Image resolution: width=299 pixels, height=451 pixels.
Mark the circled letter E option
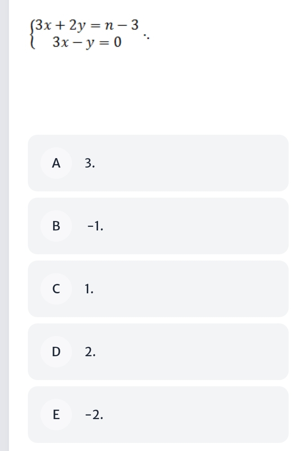[x=56, y=415]
